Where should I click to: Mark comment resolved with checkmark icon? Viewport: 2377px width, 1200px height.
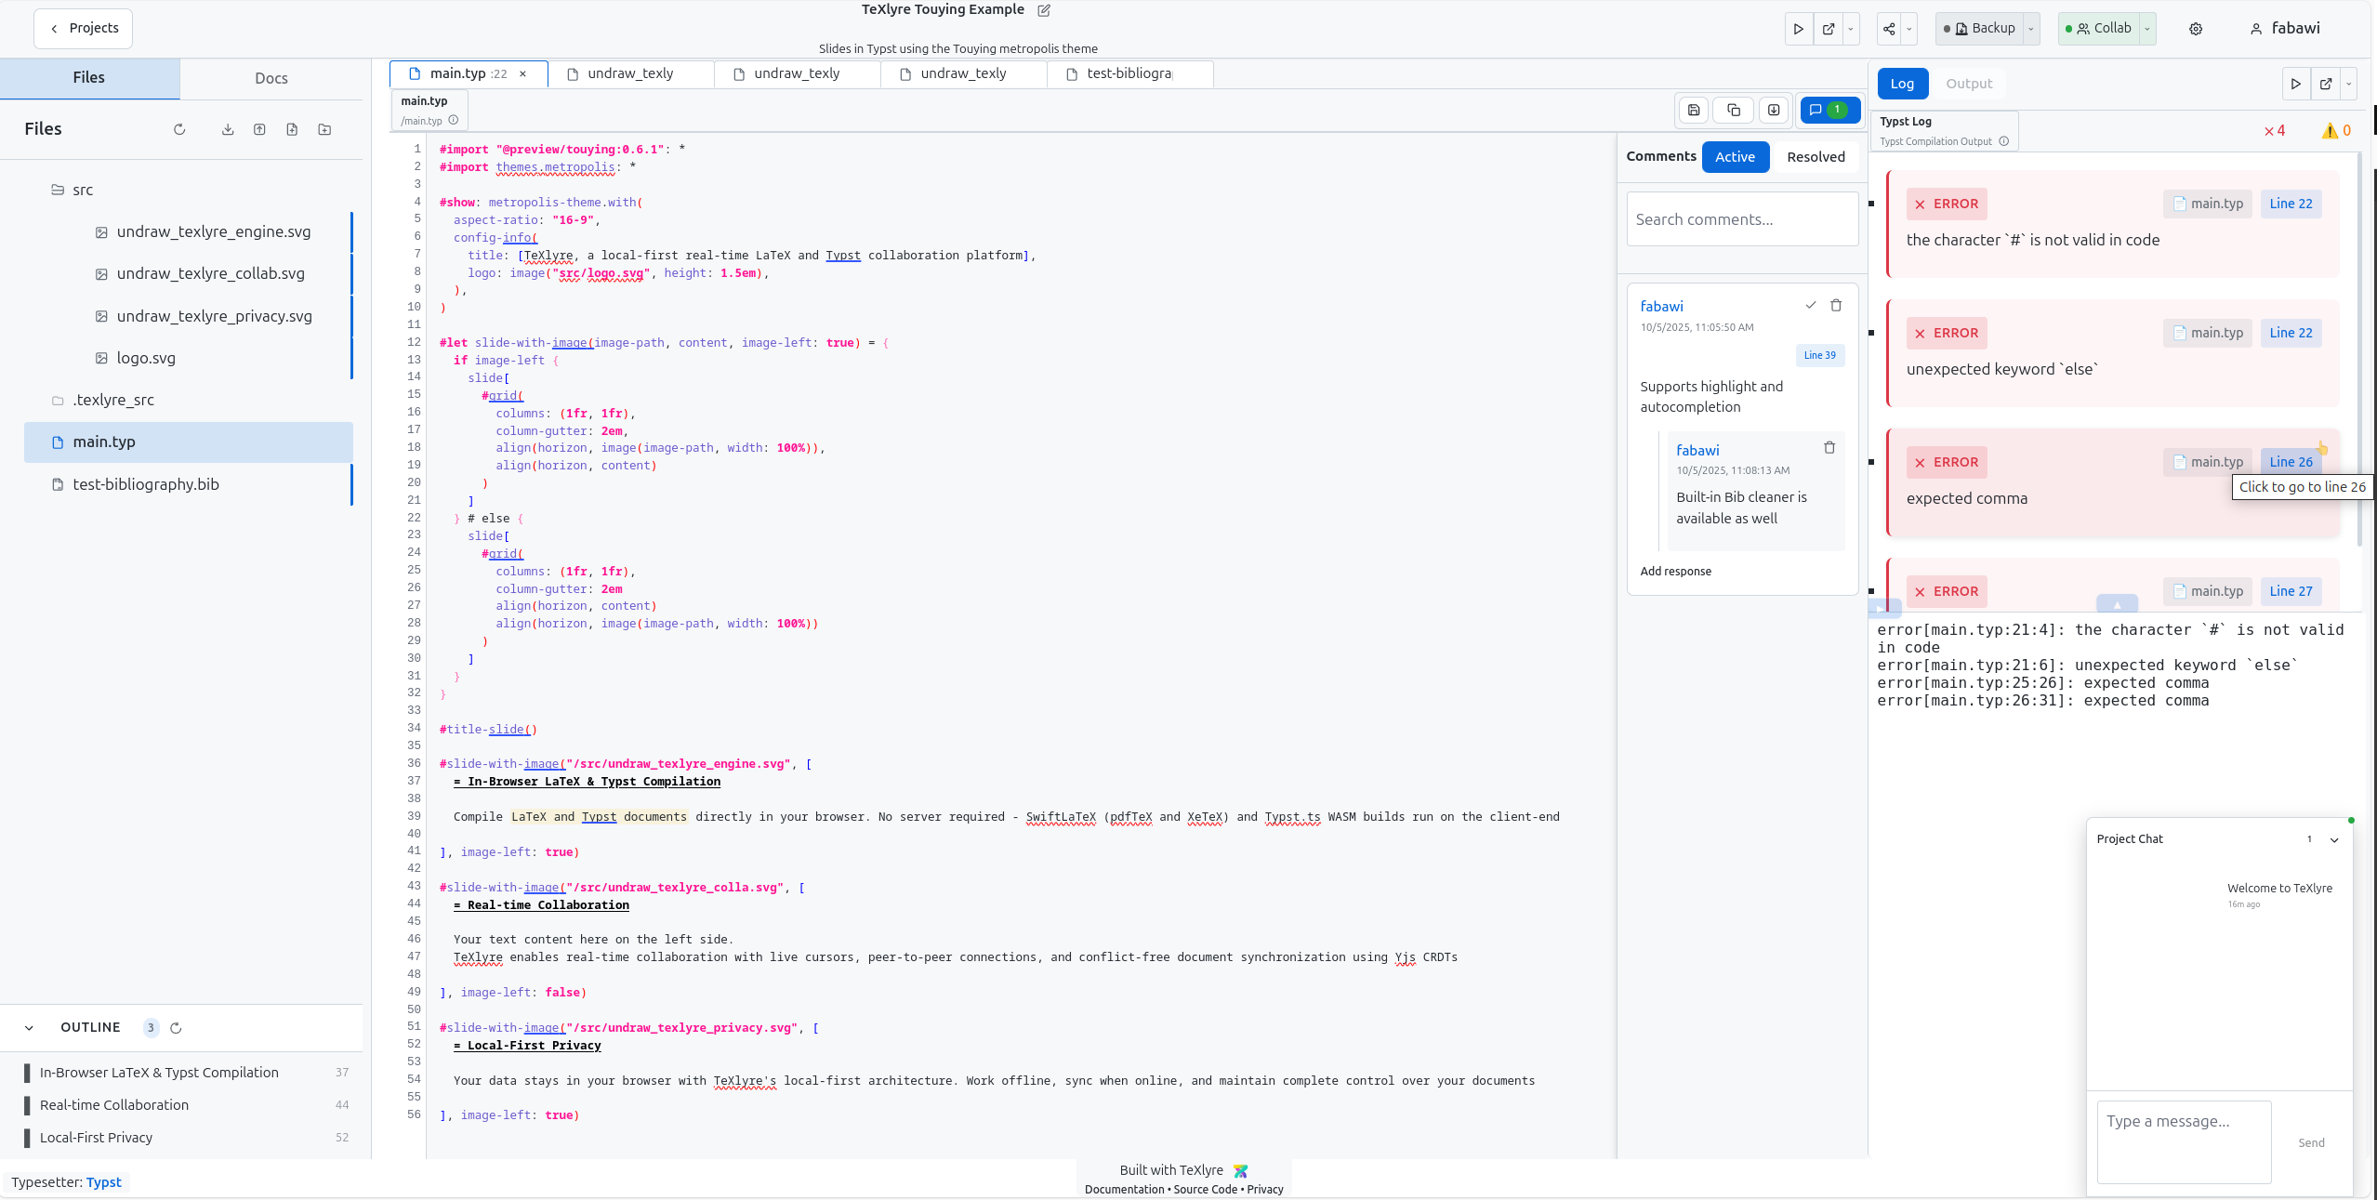pyautogui.click(x=1811, y=306)
